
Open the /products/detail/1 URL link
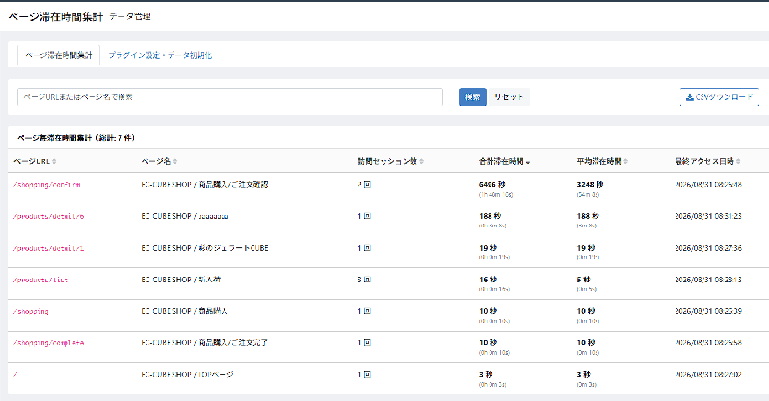pyautogui.click(x=48, y=249)
